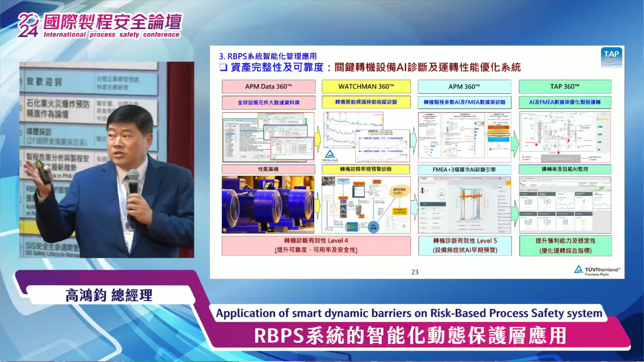Viewport: 644px width, 362px height.
Task: Open the KPI dashboard with 650 and 140
Action: [565, 205]
